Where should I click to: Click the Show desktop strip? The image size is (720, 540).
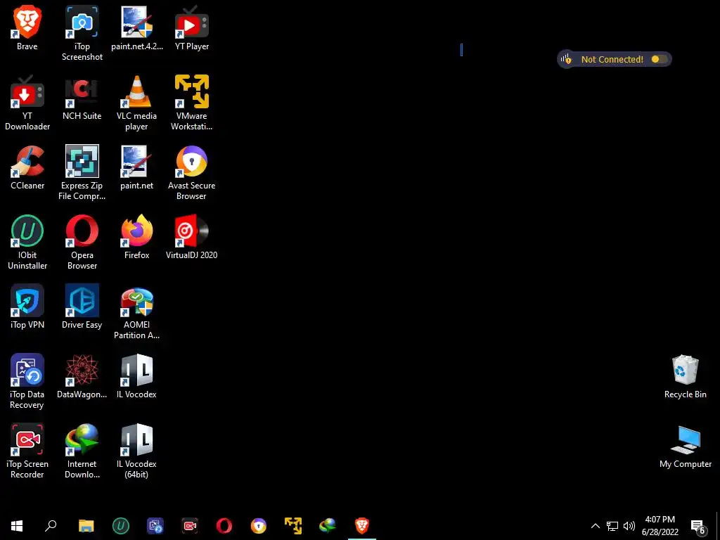click(x=718, y=526)
